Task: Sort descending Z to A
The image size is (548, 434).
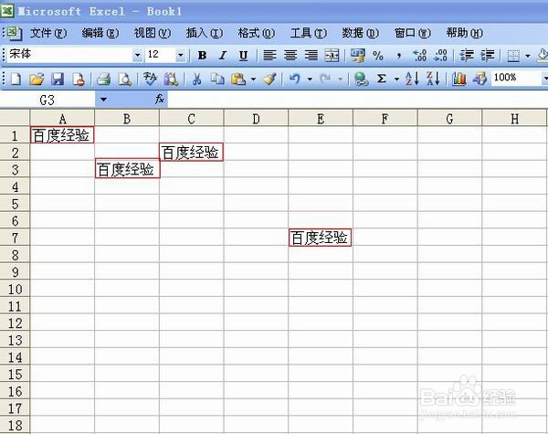Action: click(433, 79)
